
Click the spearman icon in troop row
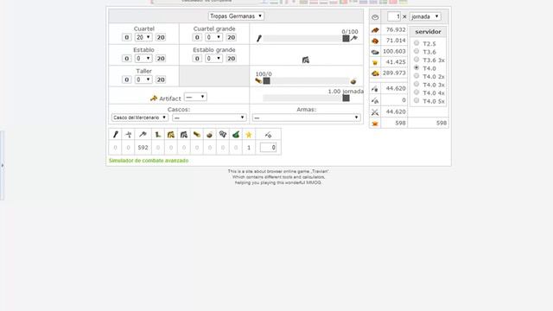129,135
